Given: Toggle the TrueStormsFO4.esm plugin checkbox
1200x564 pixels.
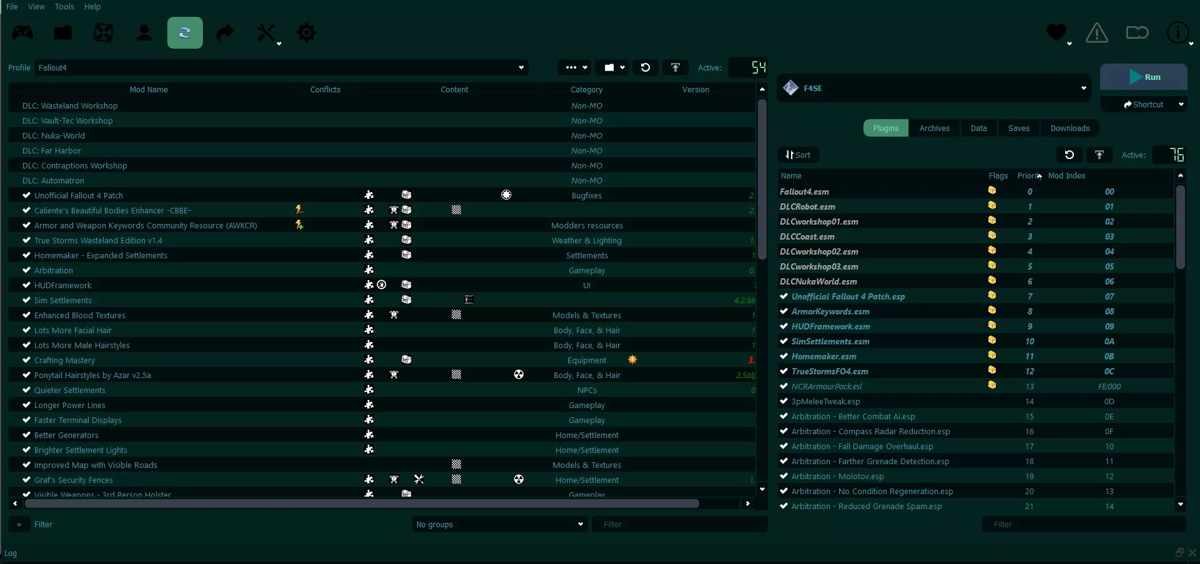Looking at the screenshot, I should click(784, 371).
